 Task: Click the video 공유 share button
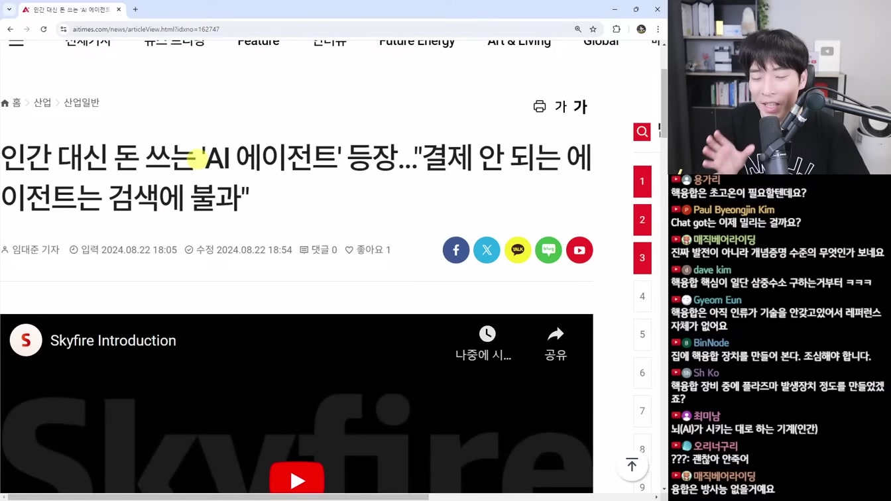coord(556,343)
